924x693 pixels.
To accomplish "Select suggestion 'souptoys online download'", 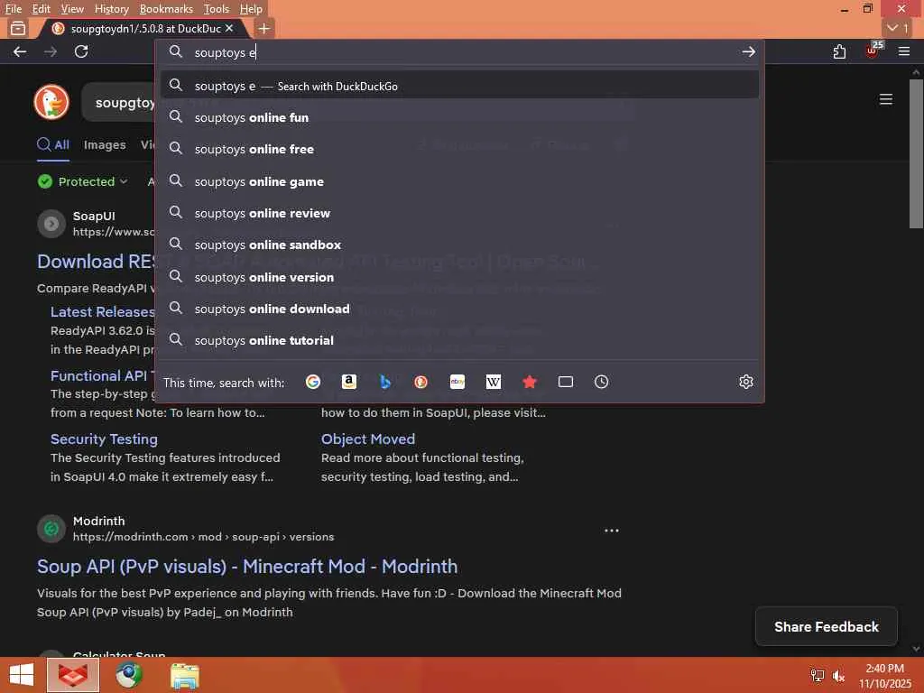I will pyautogui.click(x=459, y=309).
